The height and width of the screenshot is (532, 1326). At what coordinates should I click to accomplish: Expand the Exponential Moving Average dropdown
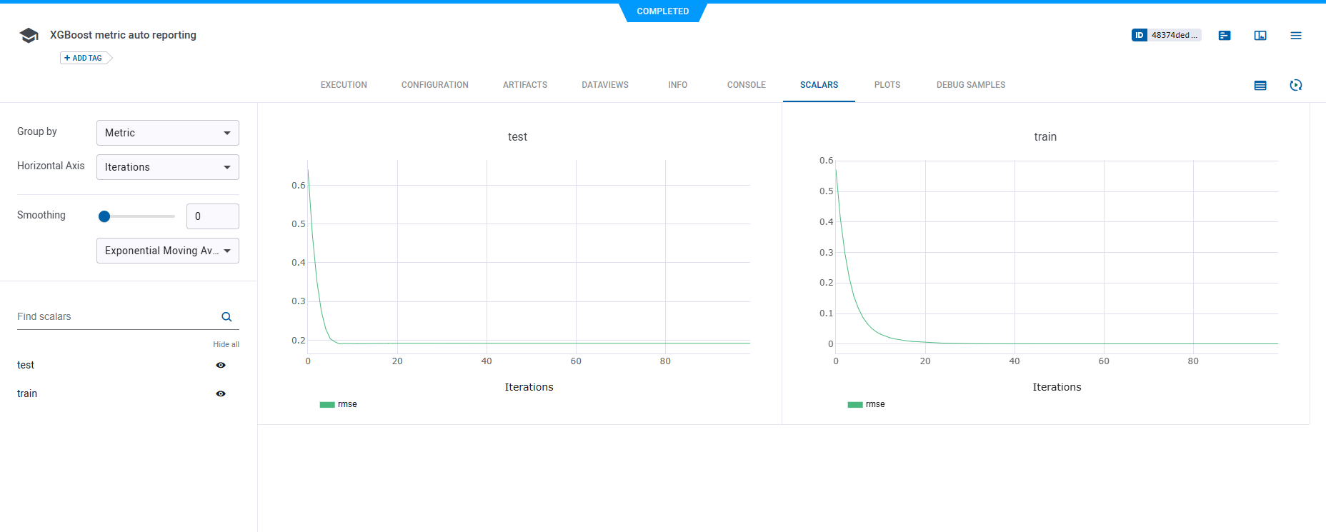pyautogui.click(x=167, y=251)
